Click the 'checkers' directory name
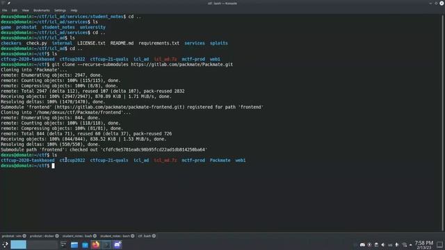 (x=11, y=43)
